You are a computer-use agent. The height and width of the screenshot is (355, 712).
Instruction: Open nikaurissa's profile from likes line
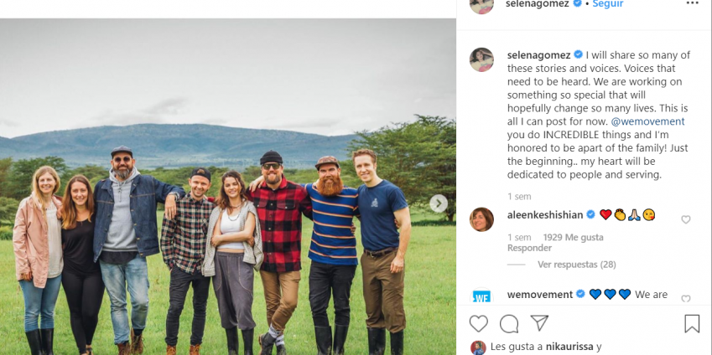click(568, 346)
